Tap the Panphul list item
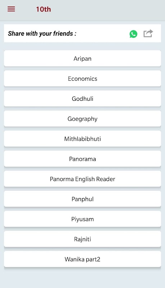The width and height of the screenshot is (165, 288). 83,199
